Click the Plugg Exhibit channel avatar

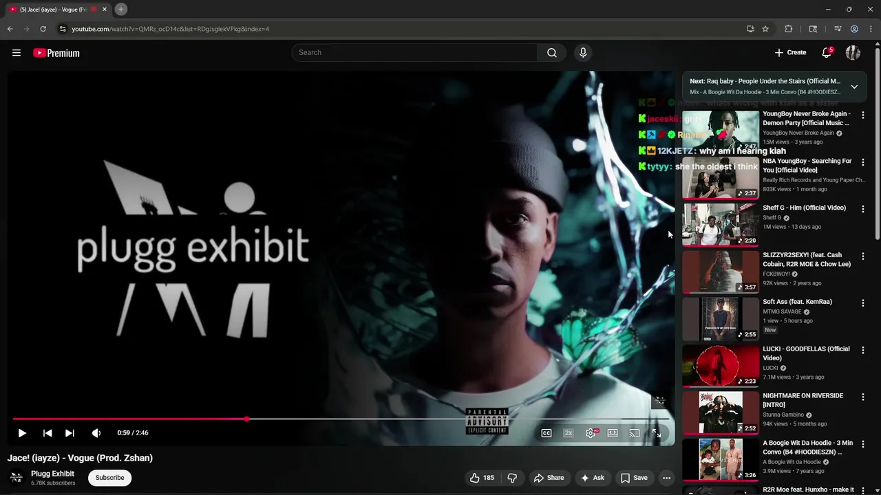coord(17,478)
